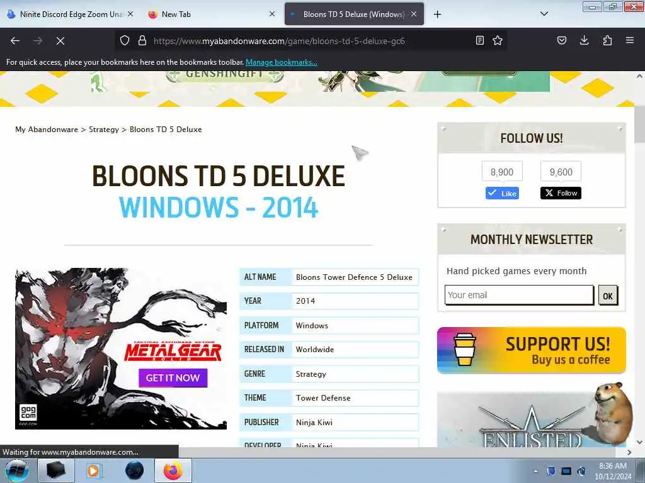Toggle reader view icon in address bar
Screen dimensions: 645x483
[x=479, y=40]
